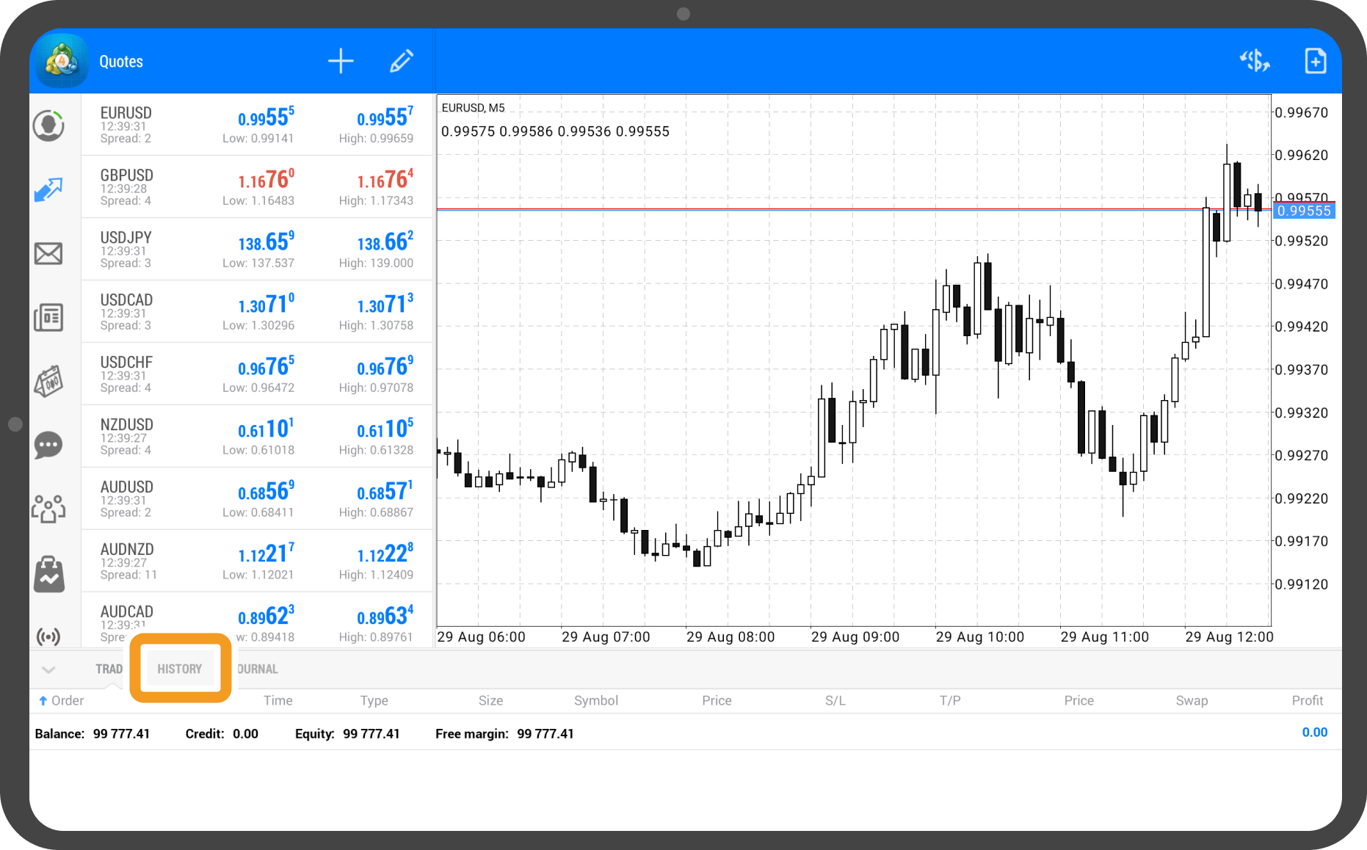Select the USDJPY quote row
Screen dimensions: 1367x850
pyautogui.click(x=257, y=249)
